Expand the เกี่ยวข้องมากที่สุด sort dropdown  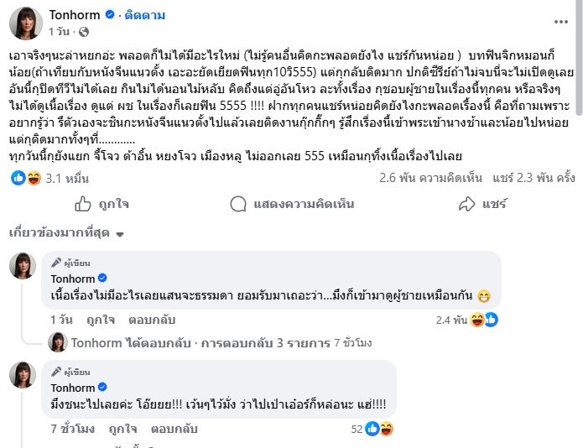[66, 233]
